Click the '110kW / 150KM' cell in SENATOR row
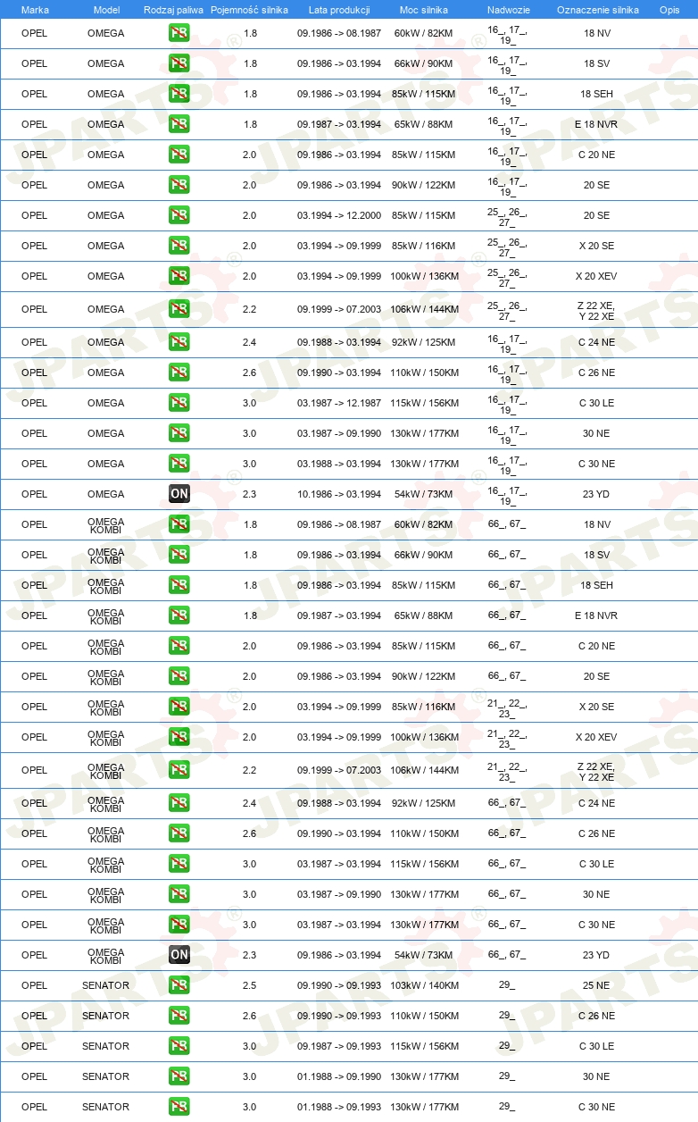Screen dimensions: 698x1122 [x=425, y=1016]
